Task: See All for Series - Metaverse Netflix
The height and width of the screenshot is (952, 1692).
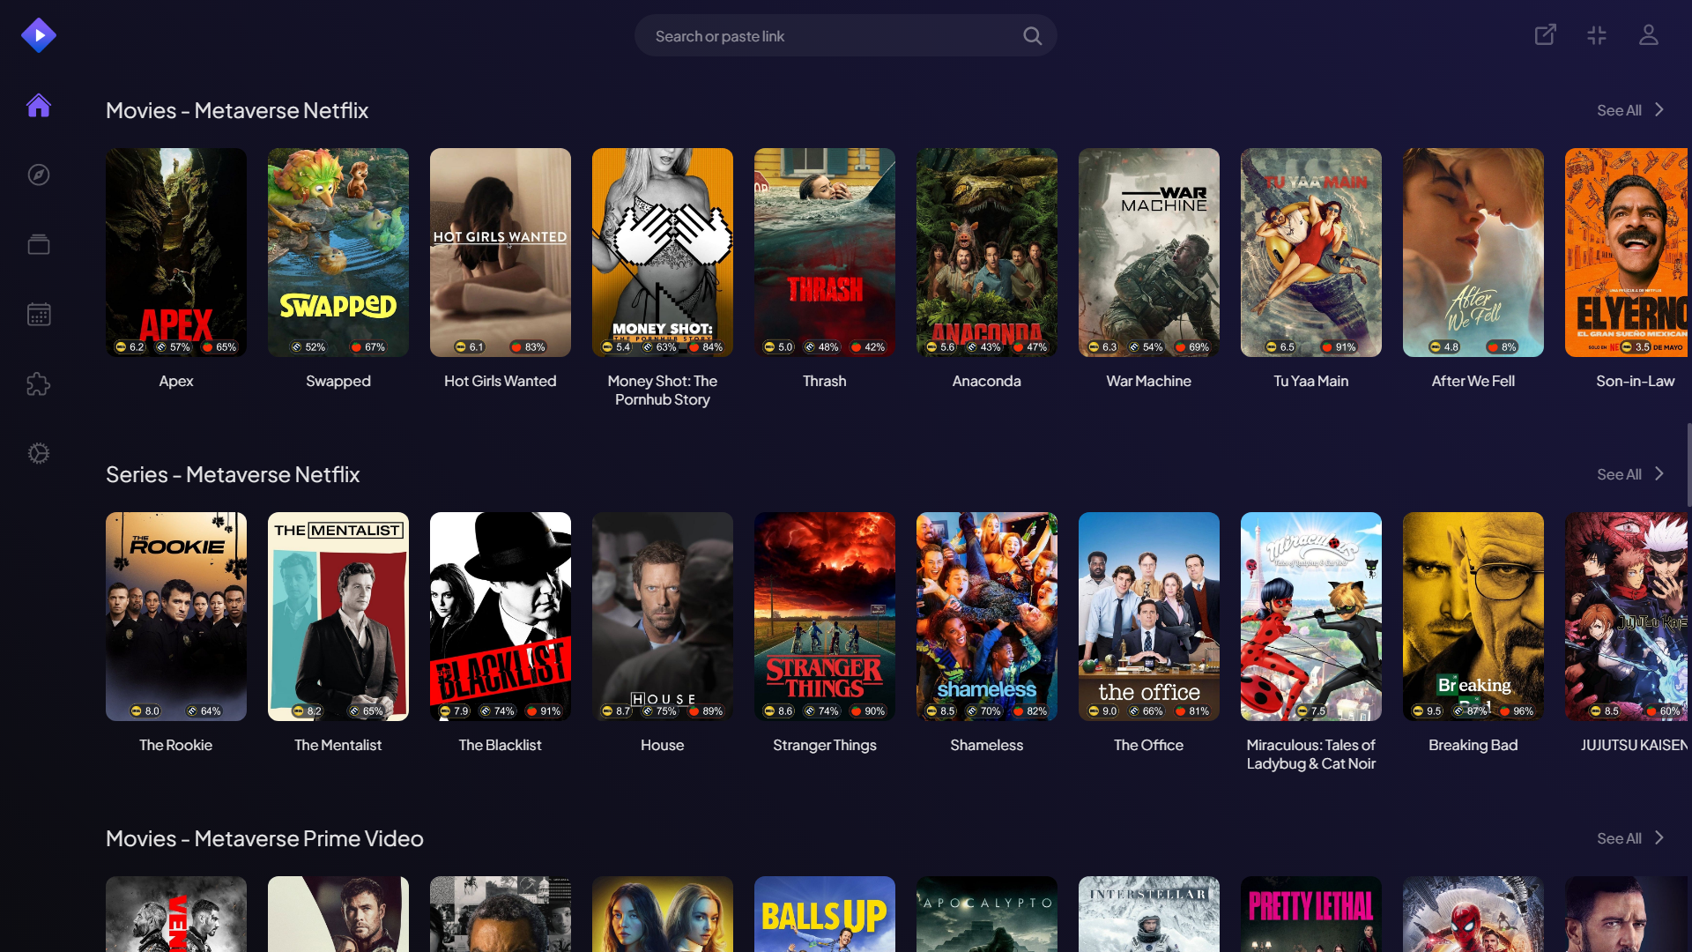Action: pyautogui.click(x=1630, y=474)
